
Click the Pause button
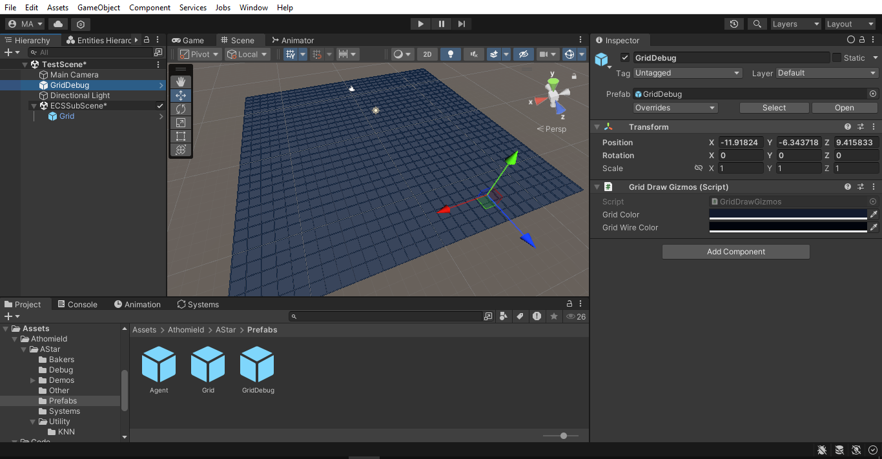[x=441, y=24]
